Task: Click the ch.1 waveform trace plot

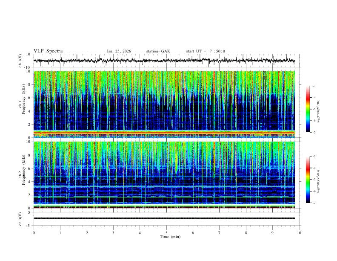Action: (164, 61)
